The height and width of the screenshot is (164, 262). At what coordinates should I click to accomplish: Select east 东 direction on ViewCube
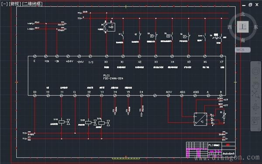255,27
